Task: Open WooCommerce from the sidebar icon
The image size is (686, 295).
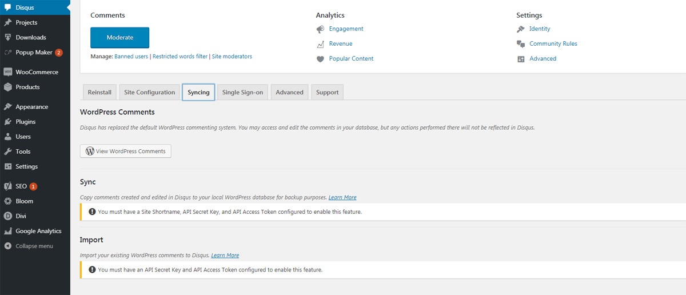Action: pos(7,73)
